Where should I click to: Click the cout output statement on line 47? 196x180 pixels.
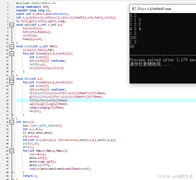click(x=60, y=169)
